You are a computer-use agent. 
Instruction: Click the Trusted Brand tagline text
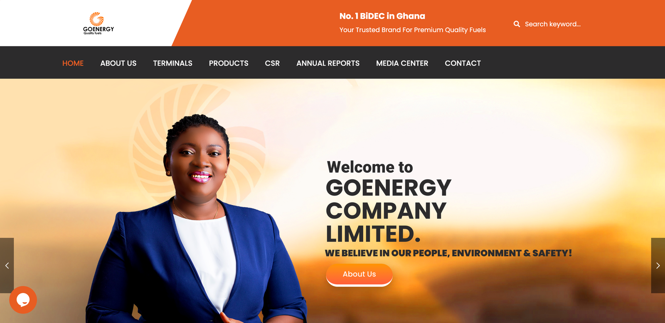coord(412,30)
